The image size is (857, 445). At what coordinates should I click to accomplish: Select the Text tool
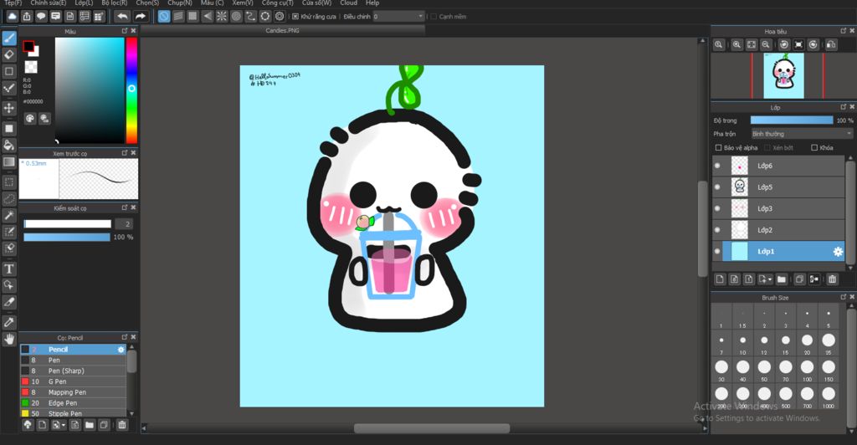point(9,269)
